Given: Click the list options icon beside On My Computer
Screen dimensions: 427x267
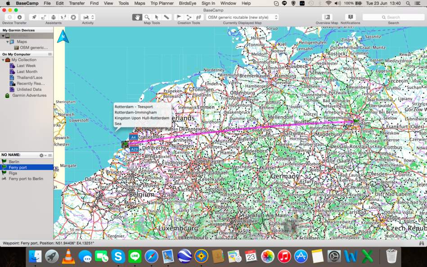Looking at the screenshot, I should click(50, 54).
